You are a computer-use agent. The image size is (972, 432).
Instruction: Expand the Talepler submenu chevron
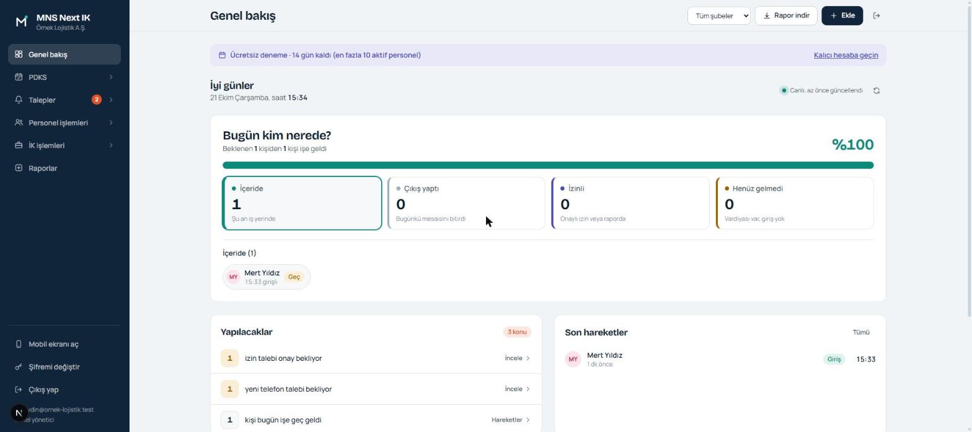(111, 100)
